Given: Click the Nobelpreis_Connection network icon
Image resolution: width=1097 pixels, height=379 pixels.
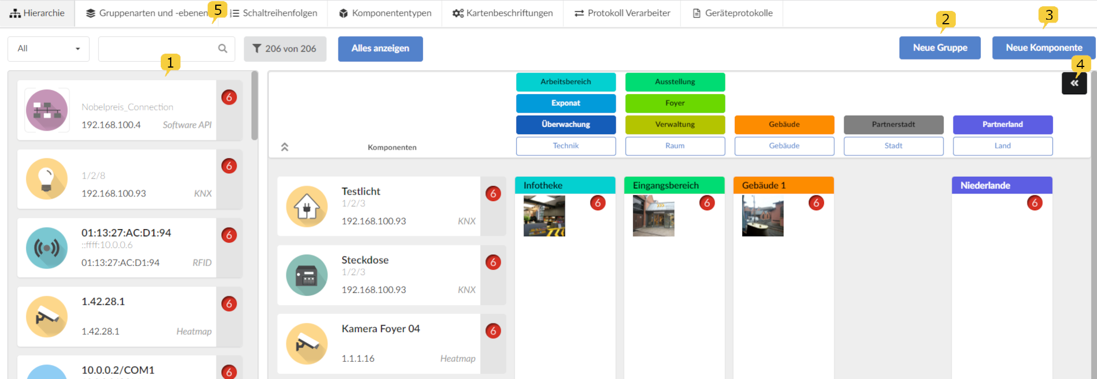Looking at the screenshot, I should (47, 110).
